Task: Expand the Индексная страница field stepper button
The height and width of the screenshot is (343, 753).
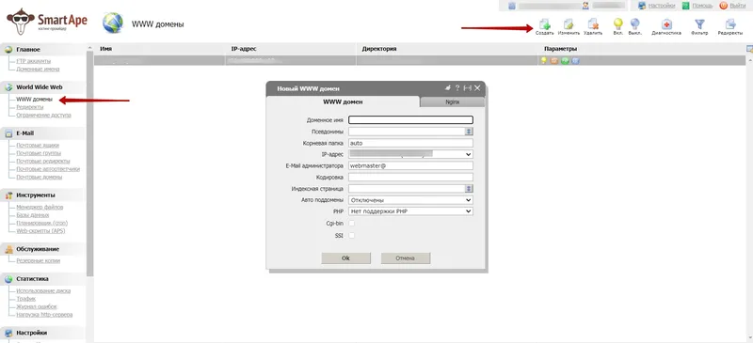Action: 469,189
